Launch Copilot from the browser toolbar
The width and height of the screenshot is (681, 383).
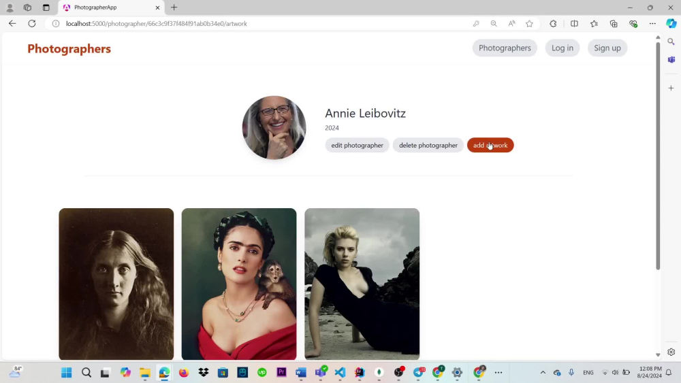coord(671,23)
